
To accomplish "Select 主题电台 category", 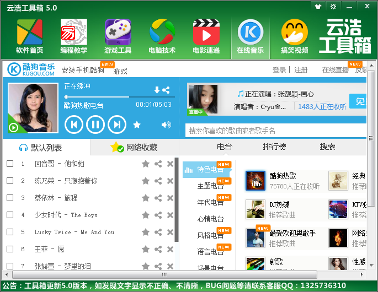I will (x=210, y=186).
